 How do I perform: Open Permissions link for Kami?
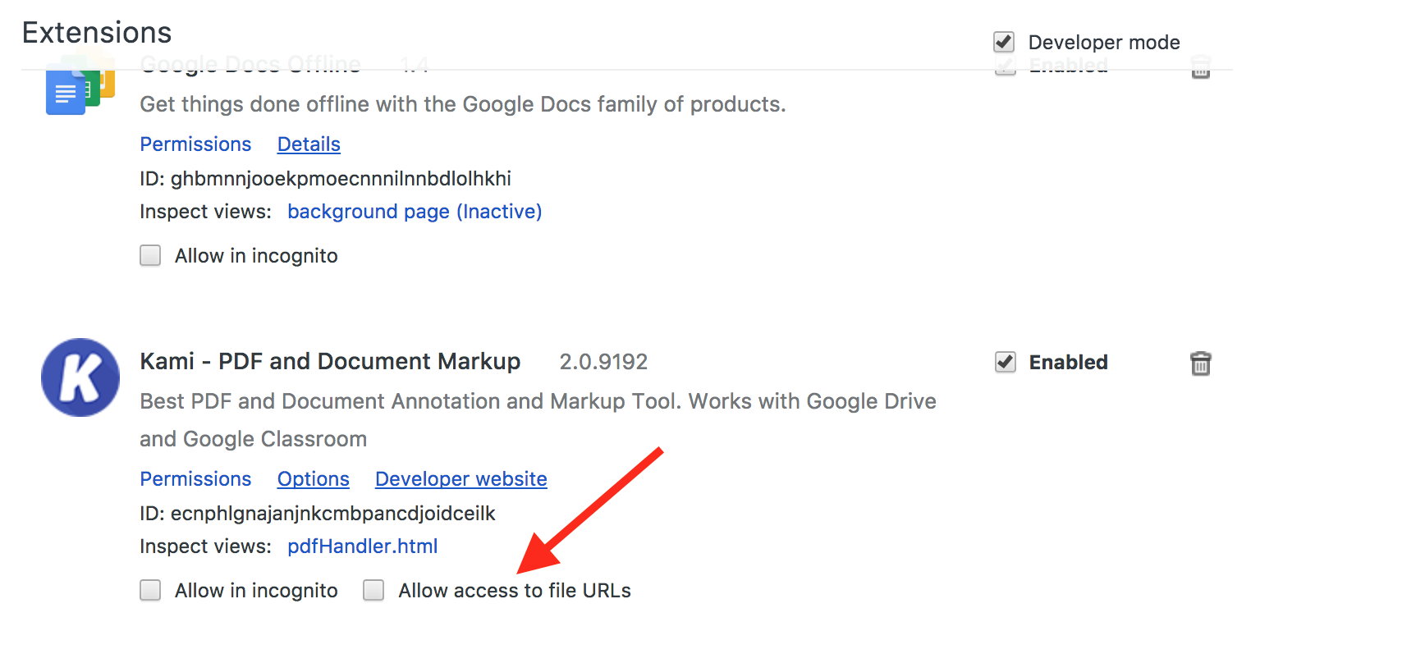pos(195,479)
